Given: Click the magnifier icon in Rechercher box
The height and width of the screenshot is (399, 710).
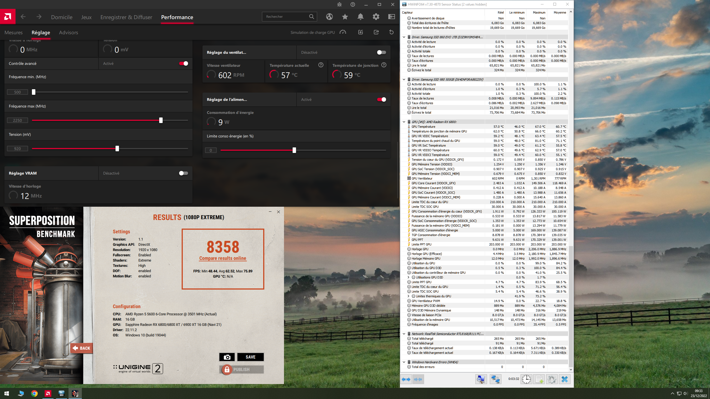Looking at the screenshot, I should click(x=311, y=17).
